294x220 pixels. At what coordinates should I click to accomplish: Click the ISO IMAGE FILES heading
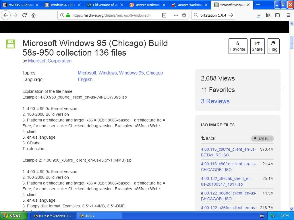[x=218, y=125]
